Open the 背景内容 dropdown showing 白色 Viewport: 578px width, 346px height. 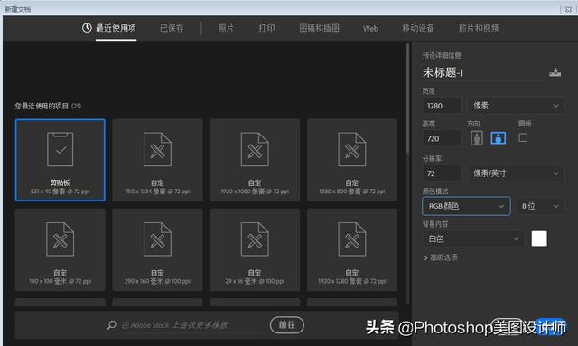coord(473,239)
